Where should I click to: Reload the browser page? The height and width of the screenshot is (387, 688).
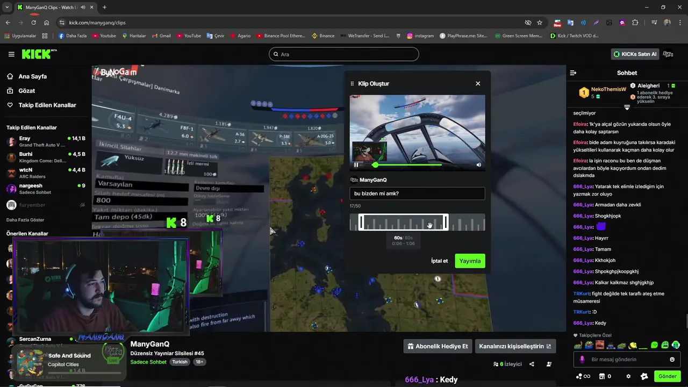[x=34, y=23]
